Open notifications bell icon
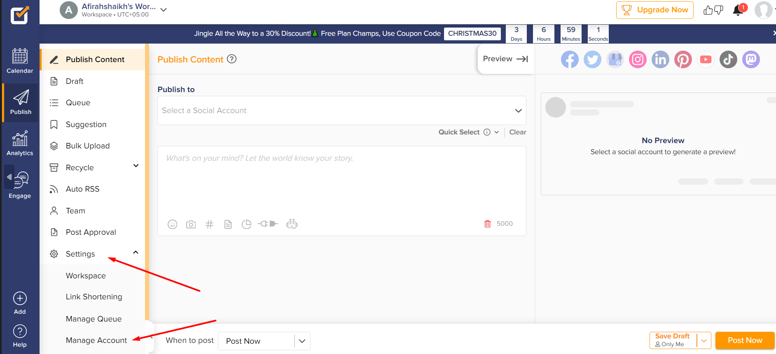776x354 pixels. pos(738,10)
